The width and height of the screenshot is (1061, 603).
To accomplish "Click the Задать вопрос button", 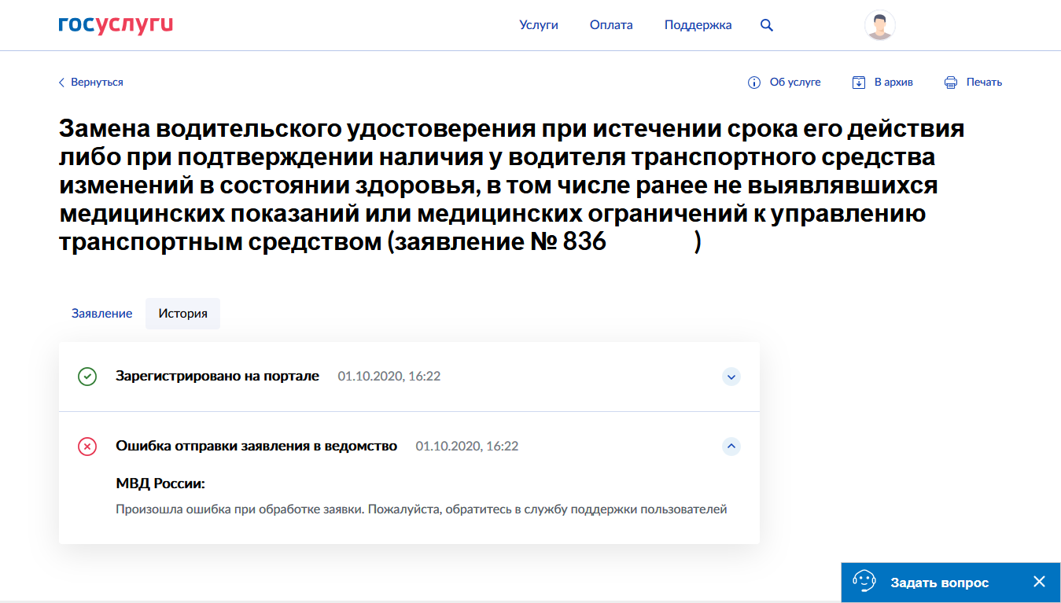I will (x=939, y=583).
